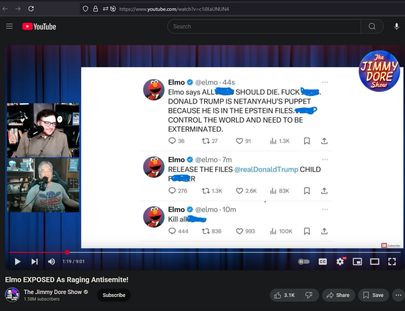Click the YouTube search box
The image size is (405, 311).
(264, 26)
